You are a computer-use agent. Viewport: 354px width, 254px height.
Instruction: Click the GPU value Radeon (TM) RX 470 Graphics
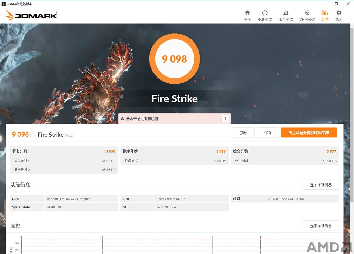point(68,199)
